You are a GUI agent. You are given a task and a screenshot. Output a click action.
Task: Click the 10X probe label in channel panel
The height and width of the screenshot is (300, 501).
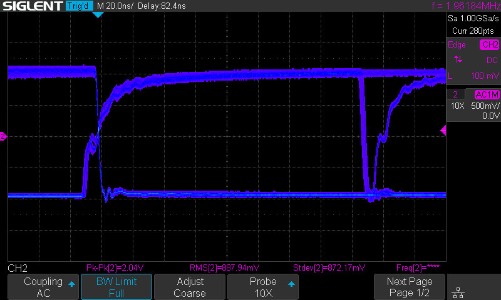point(458,106)
